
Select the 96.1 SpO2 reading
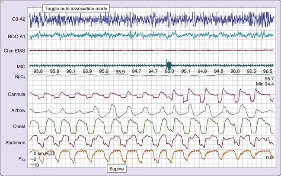click(x=71, y=71)
